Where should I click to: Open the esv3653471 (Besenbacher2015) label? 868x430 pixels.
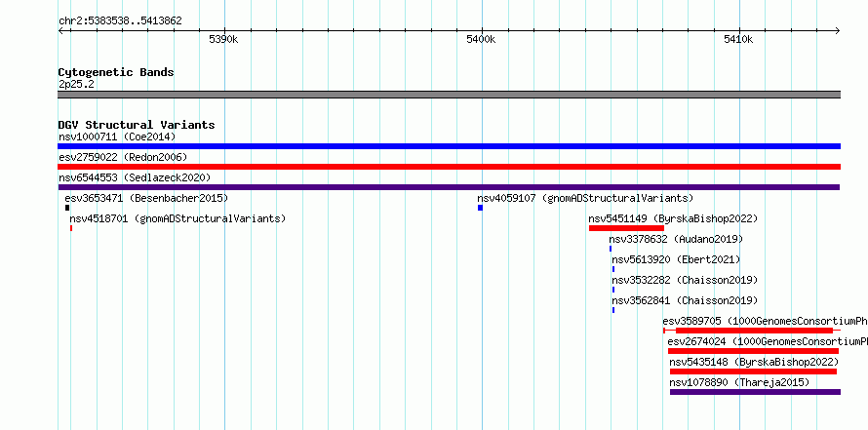point(146,198)
